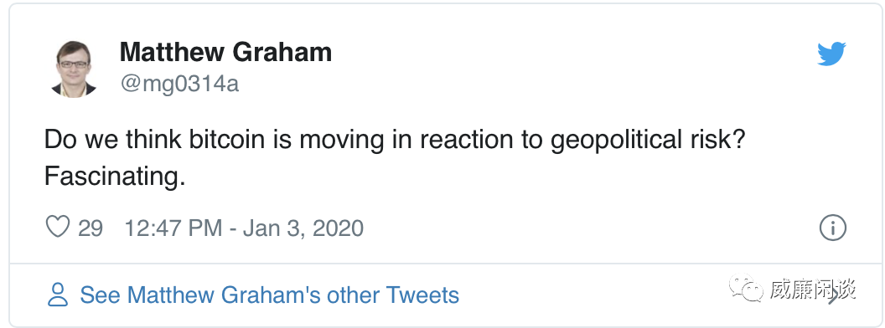This screenshot has height=328, width=885.
Task: Visit the @mg0314a handle
Action: coord(179,84)
